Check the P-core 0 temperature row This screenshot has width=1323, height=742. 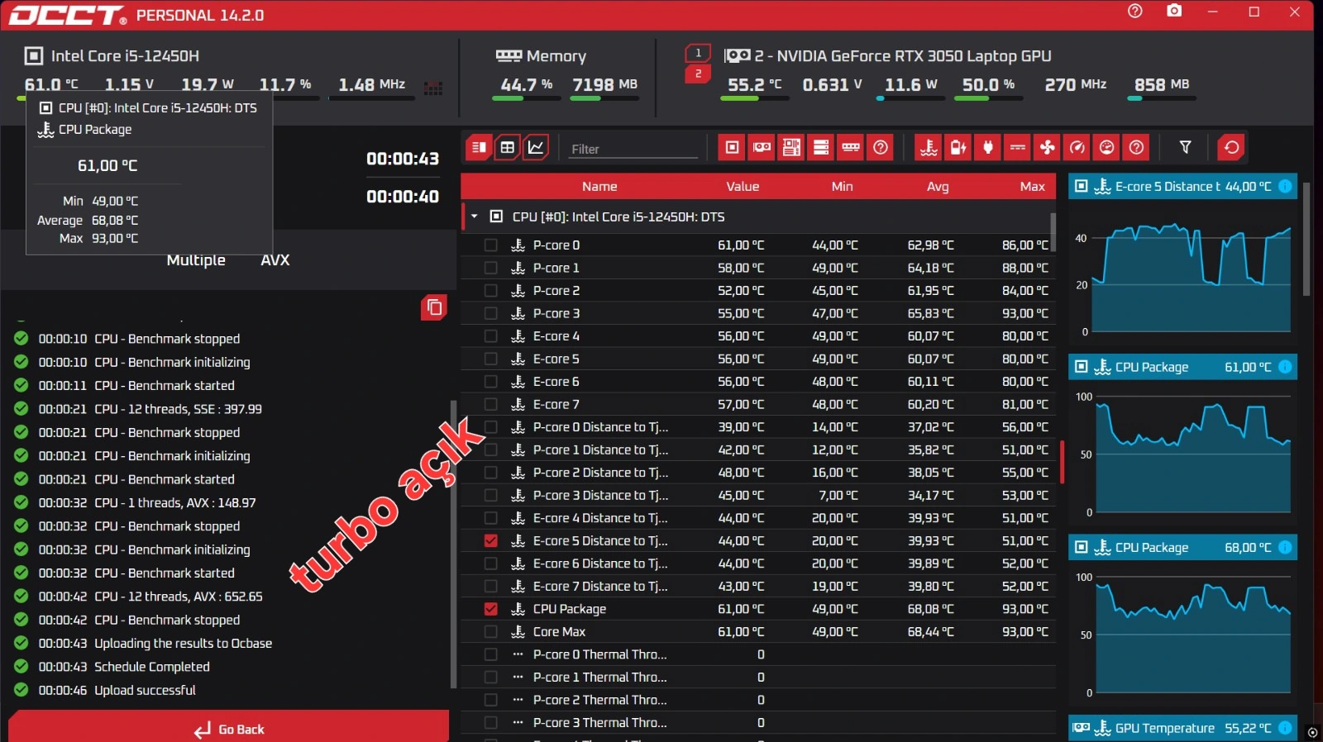click(491, 245)
